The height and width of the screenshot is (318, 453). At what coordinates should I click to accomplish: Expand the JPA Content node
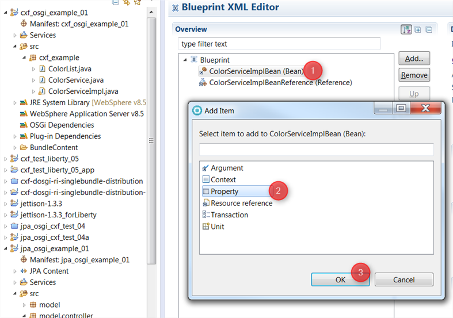click(x=15, y=271)
